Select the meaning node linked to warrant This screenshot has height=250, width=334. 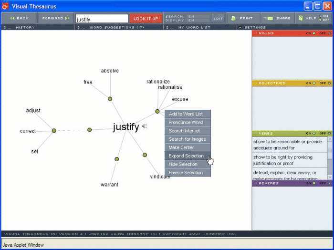pos(117,159)
